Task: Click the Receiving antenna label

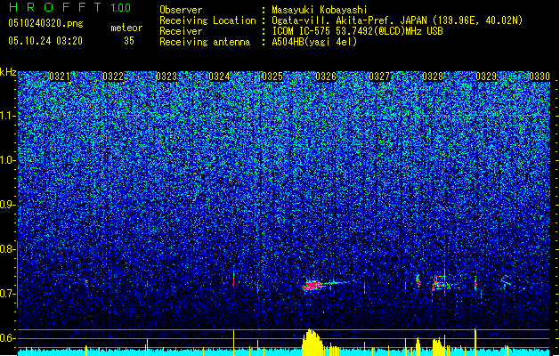Action: (205, 42)
